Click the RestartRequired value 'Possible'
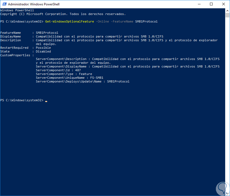This screenshot has width=230, height=196. 43,48
